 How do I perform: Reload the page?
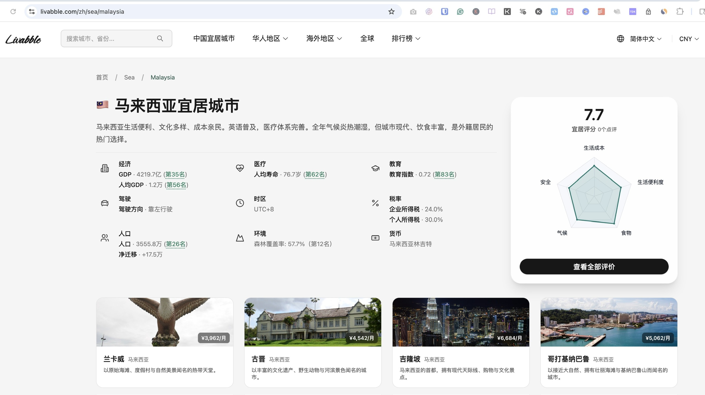[13, 12]
